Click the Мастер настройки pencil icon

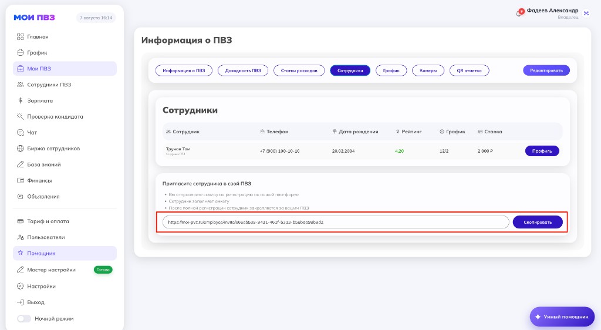point(21,270)
